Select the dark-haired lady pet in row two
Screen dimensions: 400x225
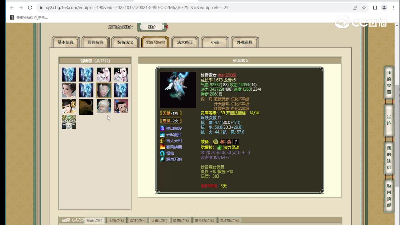tap(69, 90)
